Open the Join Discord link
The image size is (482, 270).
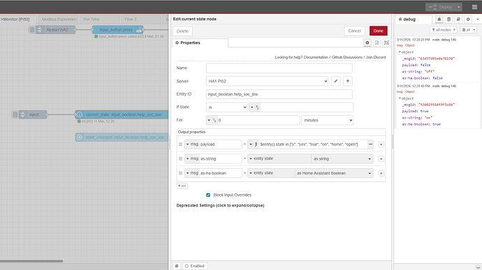[x=376, y=57]
